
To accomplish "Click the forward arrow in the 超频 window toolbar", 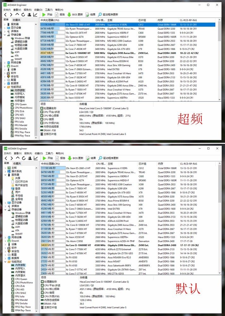I will tap(11, 15).
